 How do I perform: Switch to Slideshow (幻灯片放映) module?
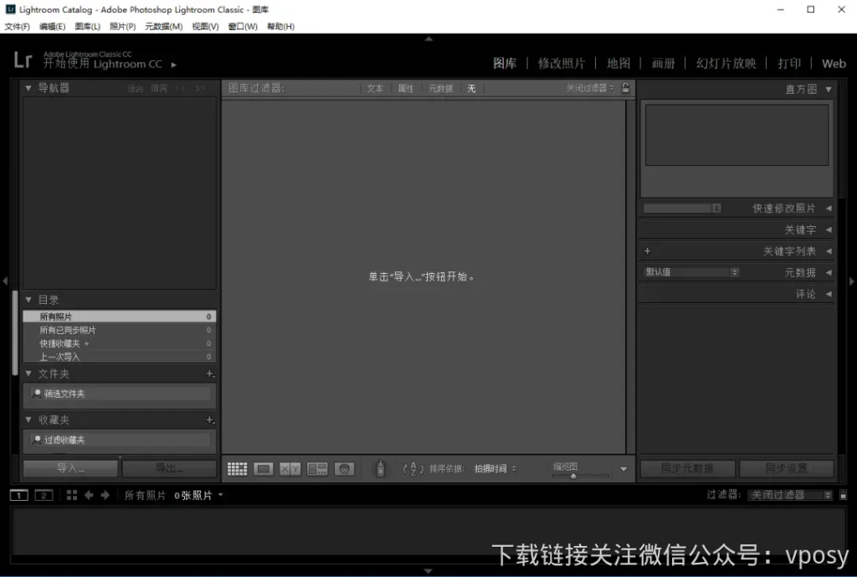point(726,64)
